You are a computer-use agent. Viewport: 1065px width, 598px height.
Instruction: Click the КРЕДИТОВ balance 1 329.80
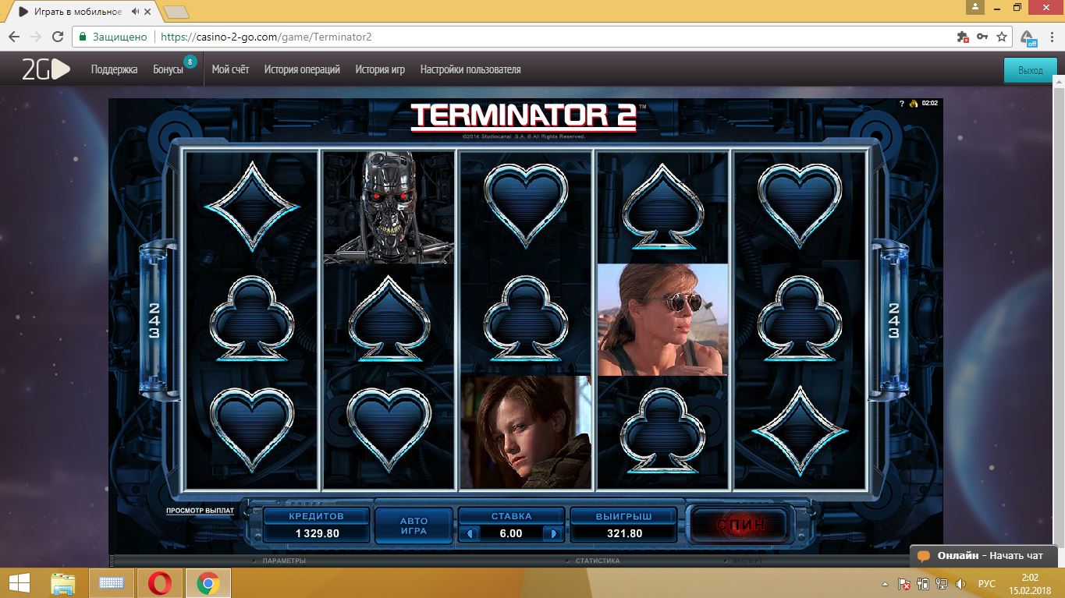click(317, 534)
